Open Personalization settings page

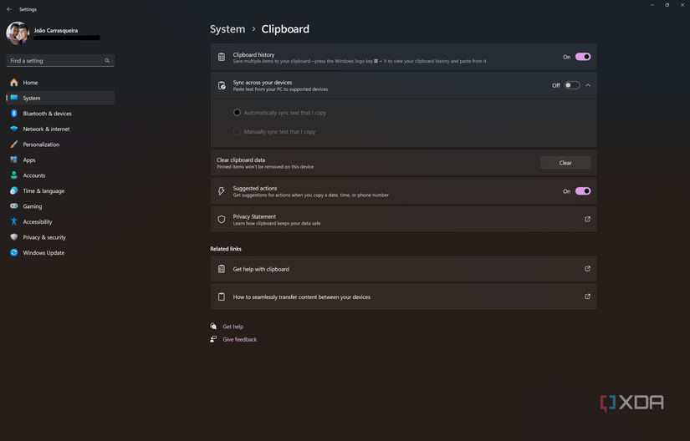tap(60, 144)
